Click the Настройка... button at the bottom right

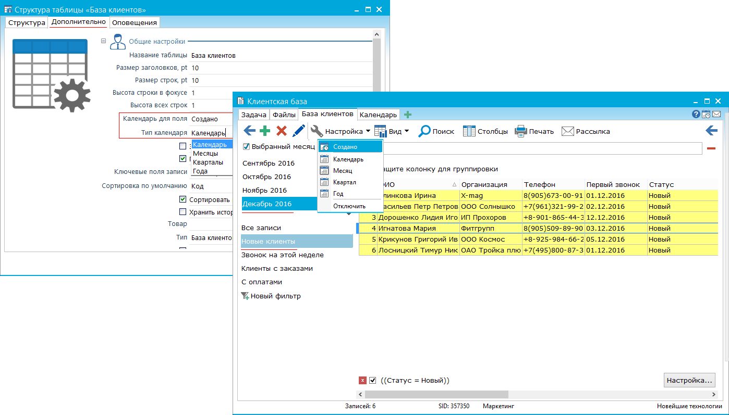689,380
